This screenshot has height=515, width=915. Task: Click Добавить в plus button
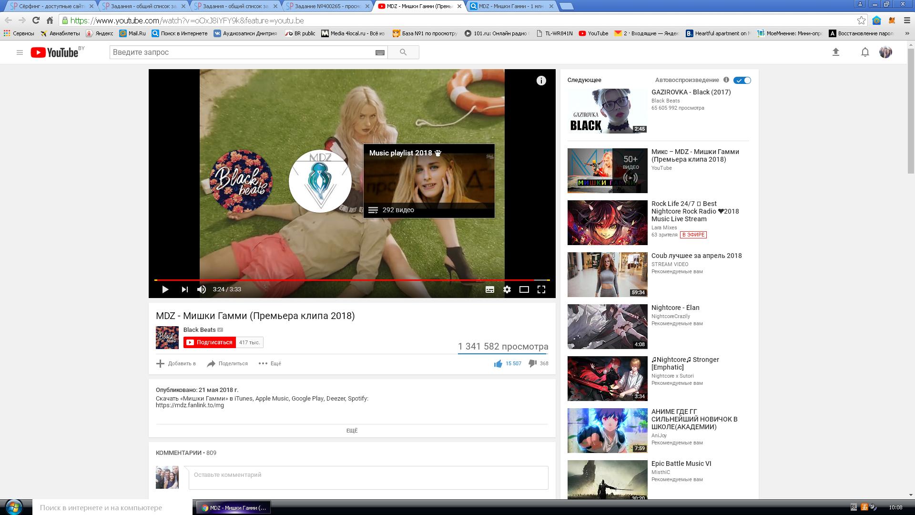coord(176,364)
